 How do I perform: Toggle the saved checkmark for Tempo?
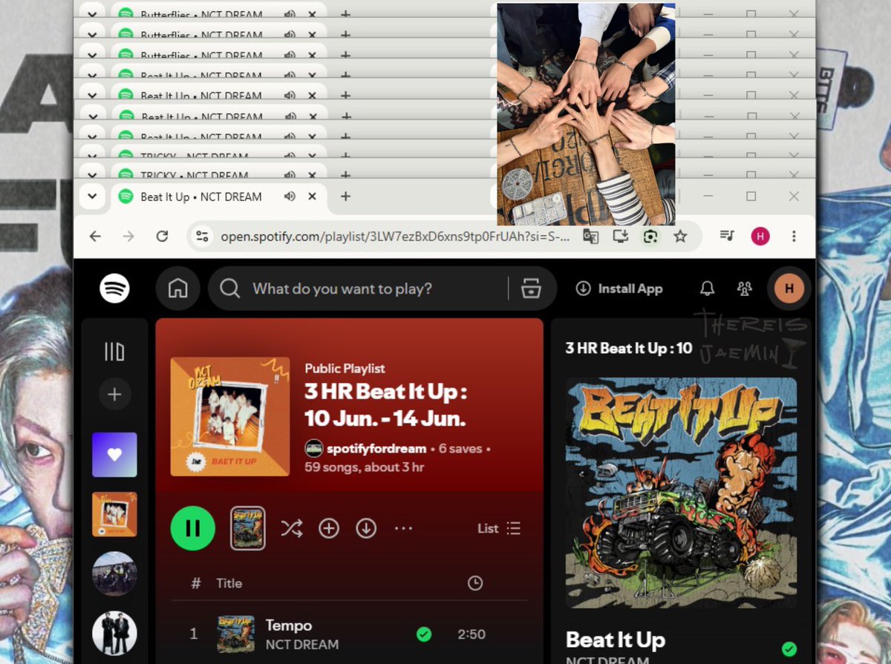[424, 634]
